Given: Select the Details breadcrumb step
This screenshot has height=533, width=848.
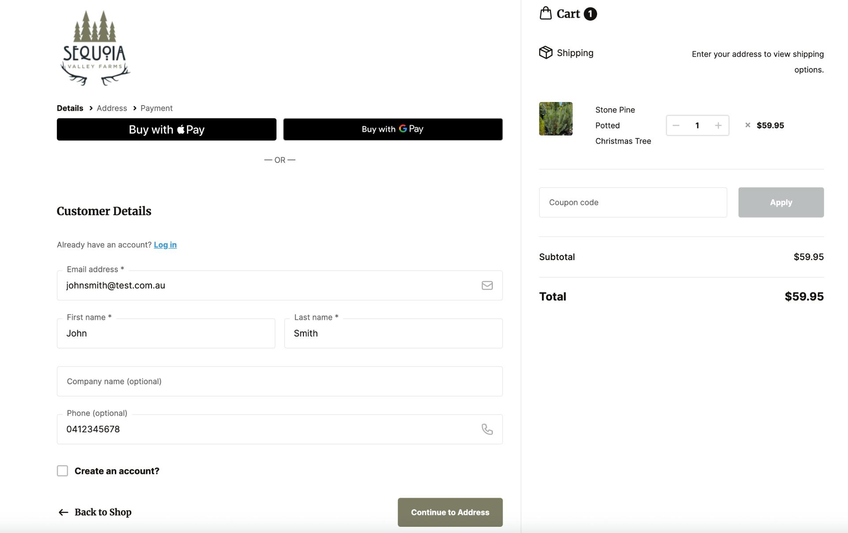Looking at the screenshot, I should click(x=70, y=108).
